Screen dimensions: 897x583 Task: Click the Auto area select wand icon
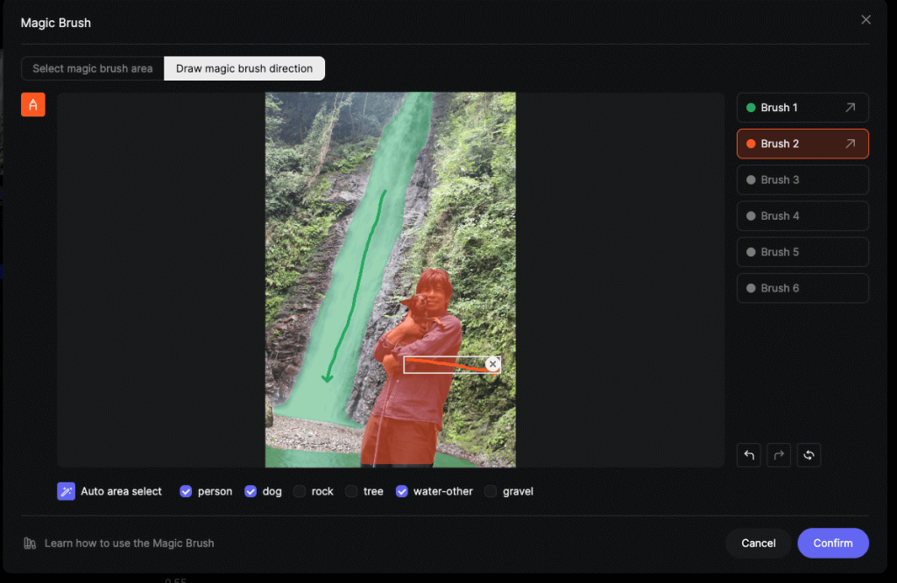coord(66,491)
